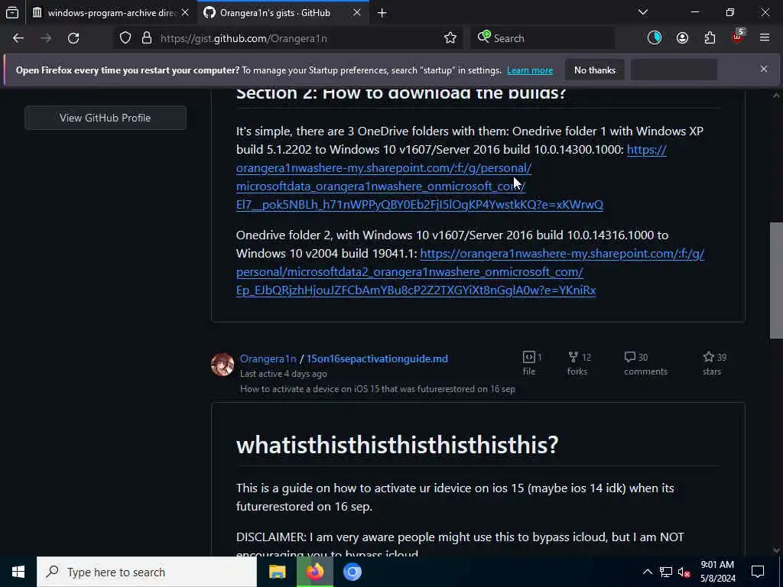Go forward one page
The width and height of the screenshot is (783, 587).
coord(45,38)
